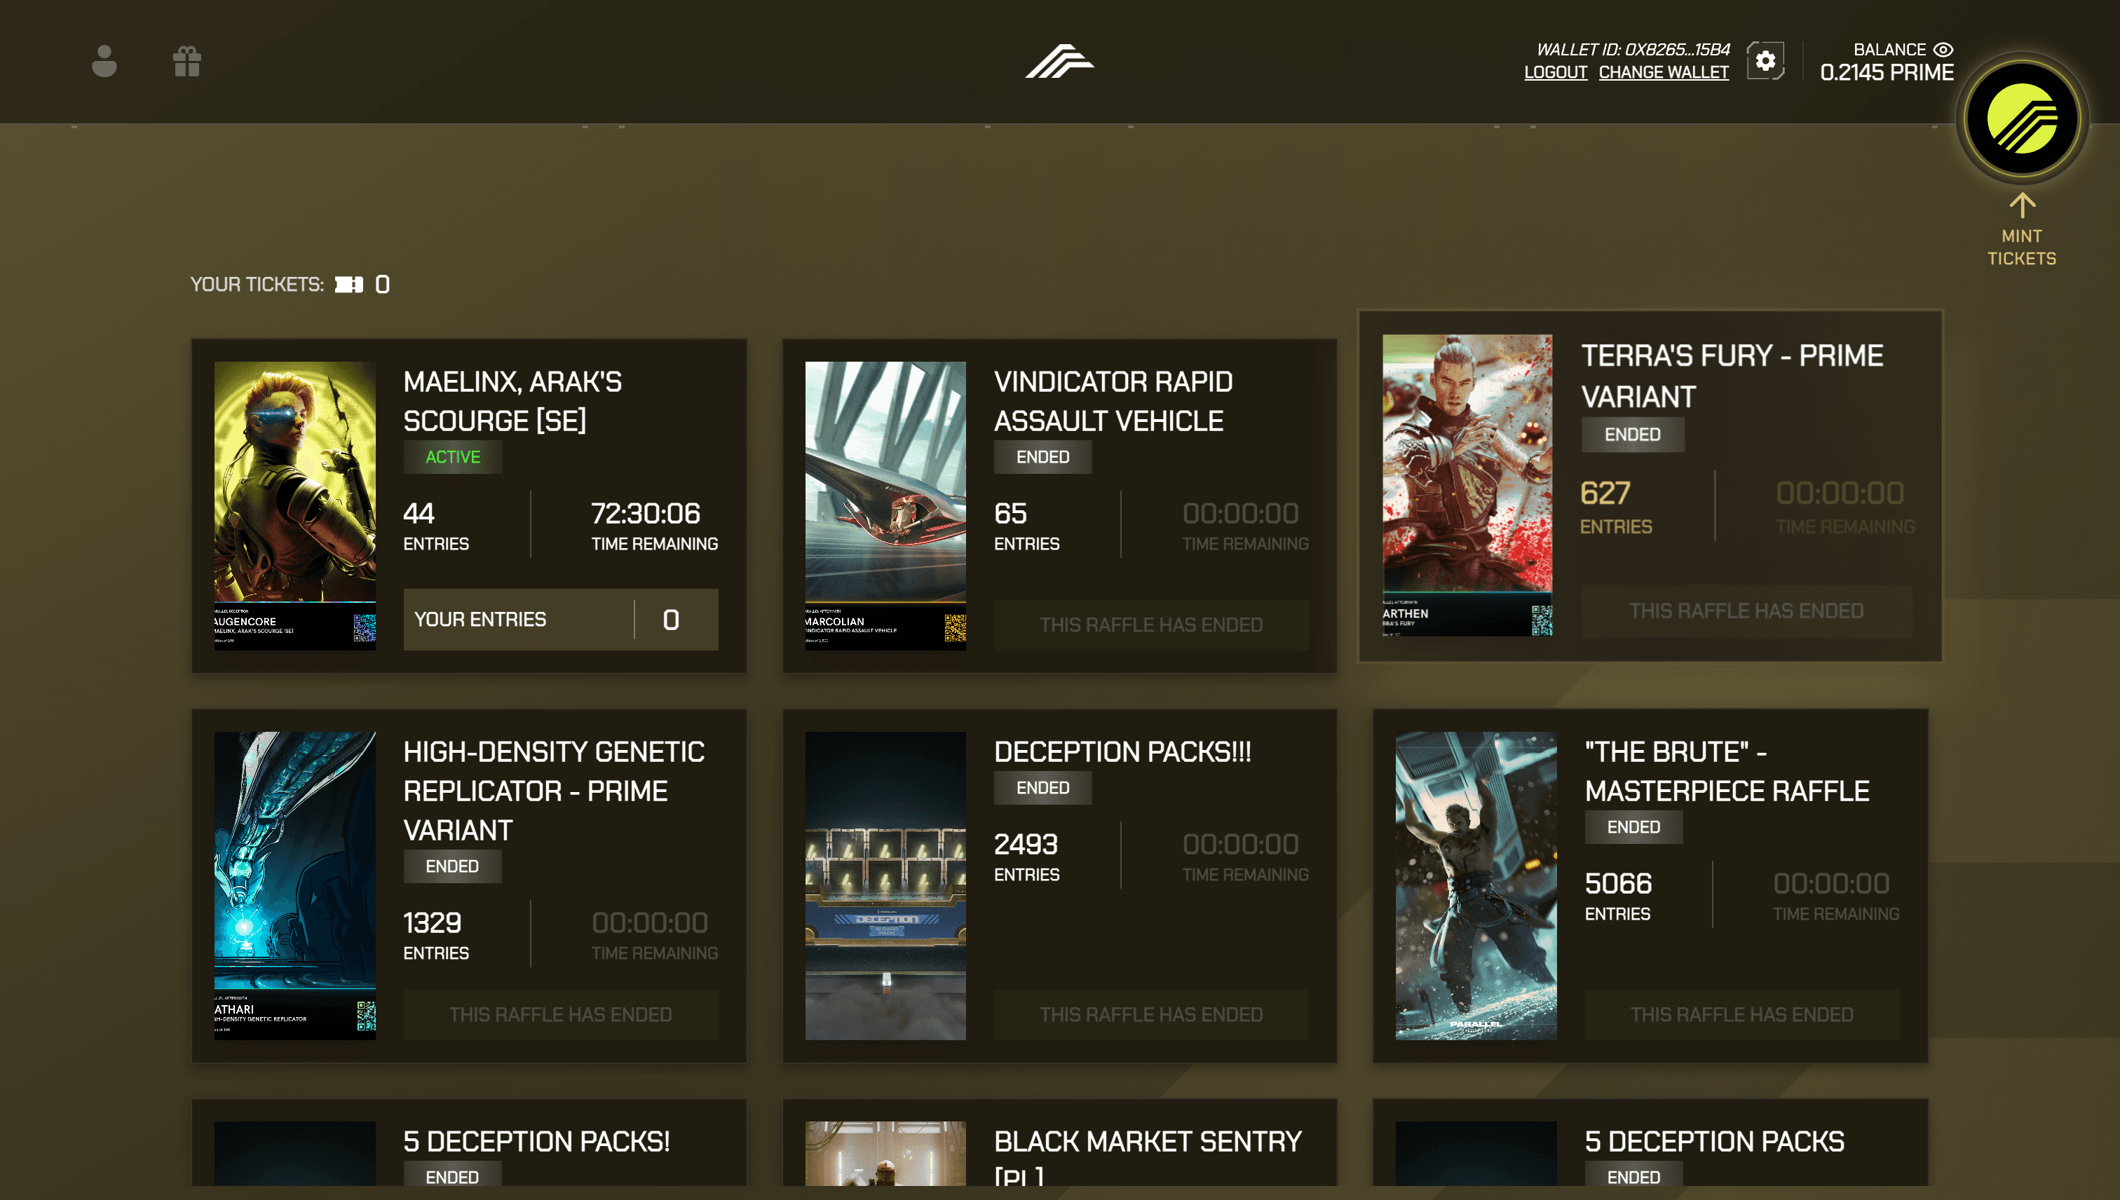
Task: Click the 2493 entries count
Action: (x=1026, y=844)
